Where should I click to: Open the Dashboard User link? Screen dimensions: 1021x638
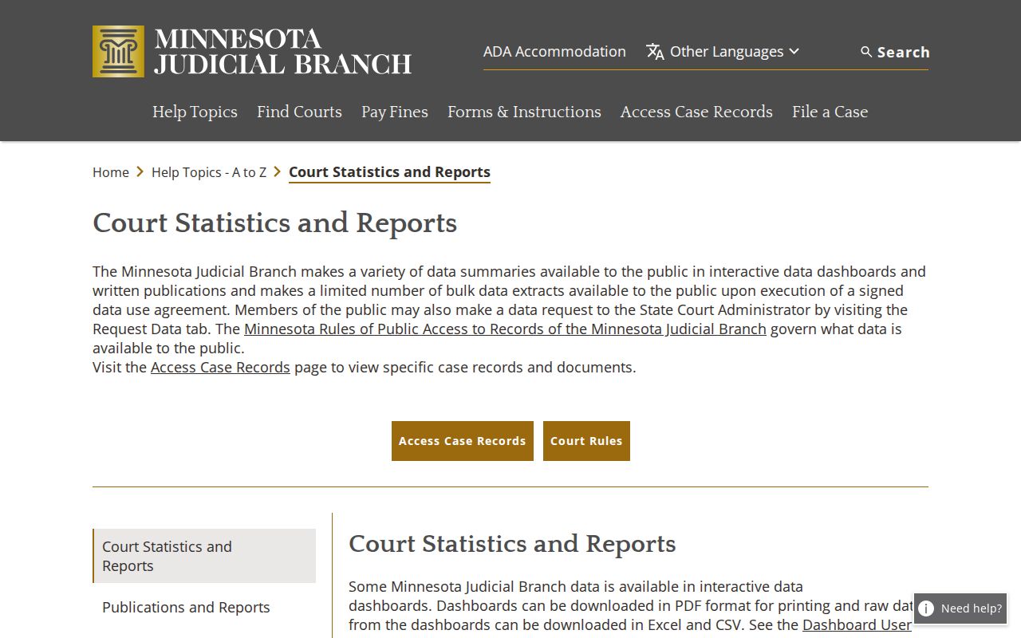coord(857,625)
